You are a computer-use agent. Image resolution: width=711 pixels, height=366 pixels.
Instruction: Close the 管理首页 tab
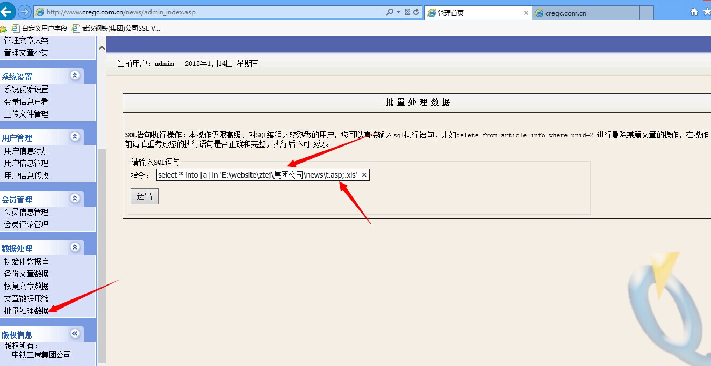tap(526, 13)
